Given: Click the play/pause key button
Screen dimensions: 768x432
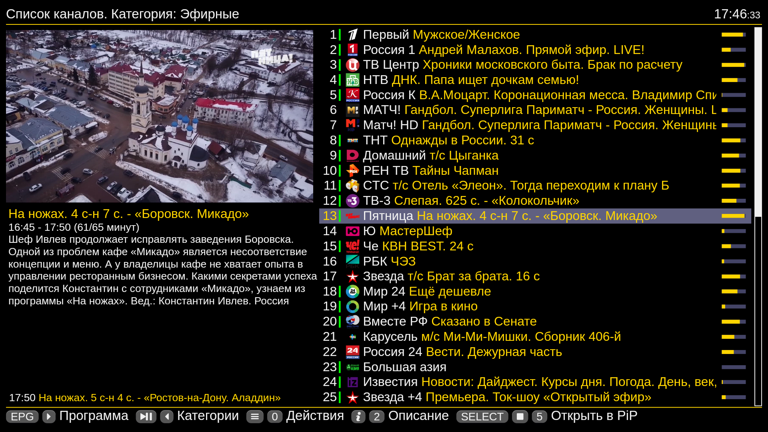Looking at the screenshot, I should pos(146,416).
